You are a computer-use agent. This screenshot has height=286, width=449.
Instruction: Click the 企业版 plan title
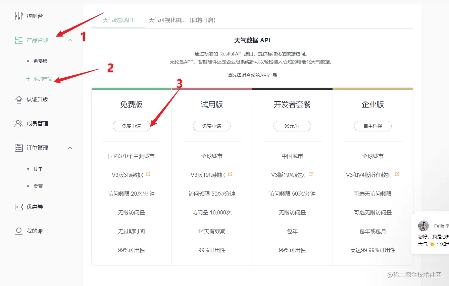click(373, 105)
